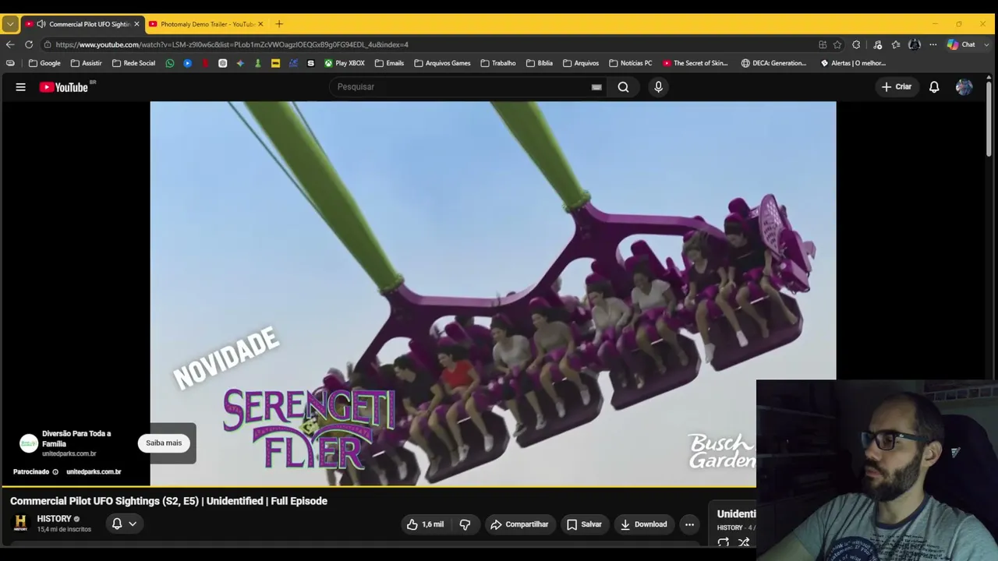Screen dimensions: 998x561
Task: Go back with the browser back arrow
Action: coord(10,44)
